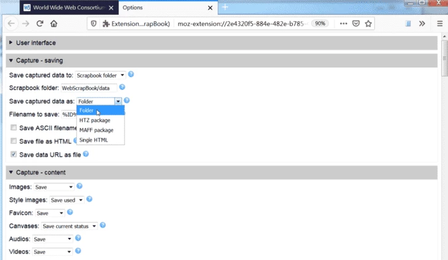Open the Favicon dropdown
Viewport: 448px width, 260px height.
click(50, 213)
